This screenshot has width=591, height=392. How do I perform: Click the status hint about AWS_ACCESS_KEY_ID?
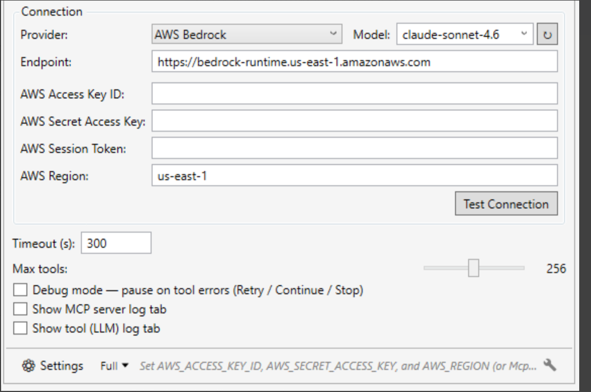click(338, 366)
